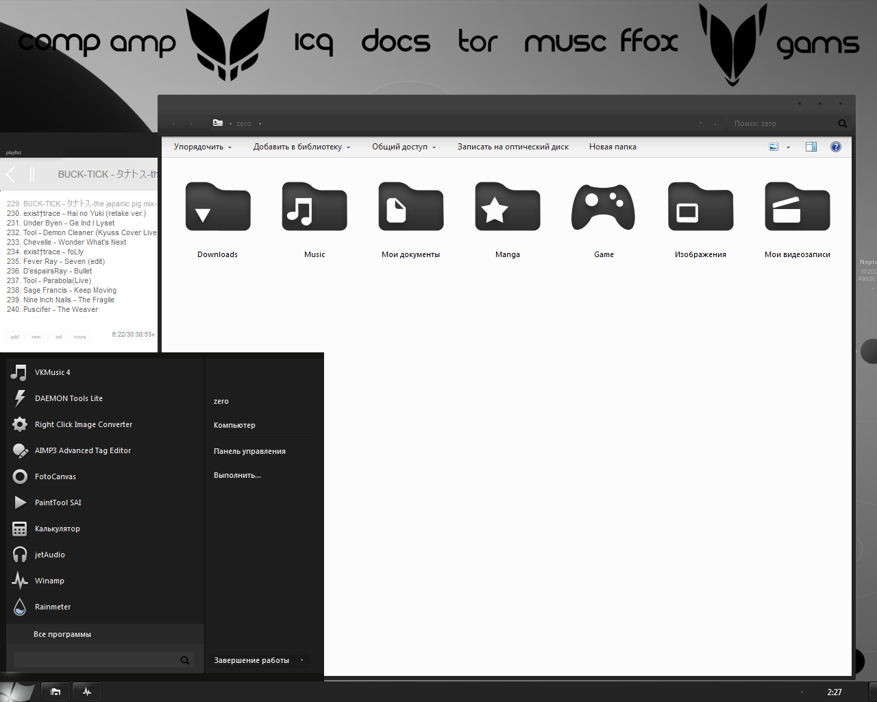Viewport: 877px width, 702px height.
Task: Click the playlist sel button
Action: click(x=59, y=337)
